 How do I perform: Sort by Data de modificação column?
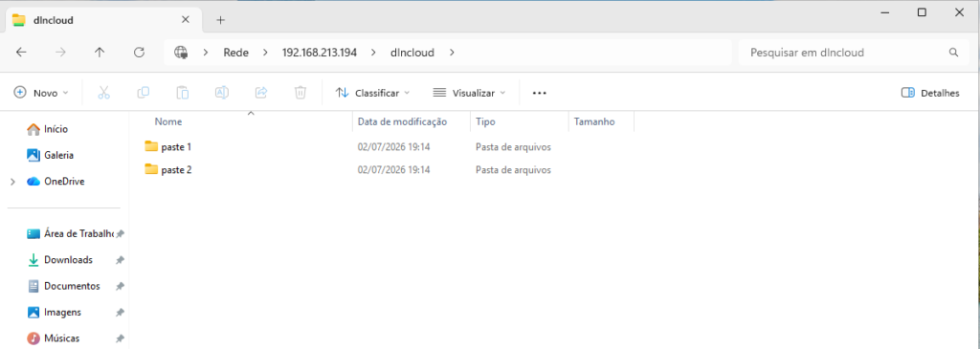click(x=402, y=121)
